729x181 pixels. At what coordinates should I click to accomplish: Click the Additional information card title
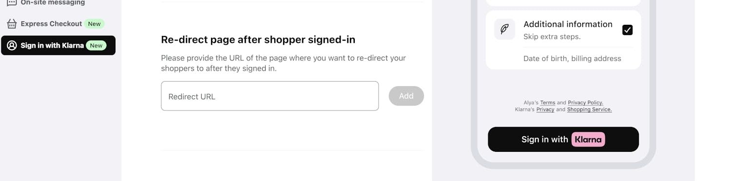[x=568, y=24]
